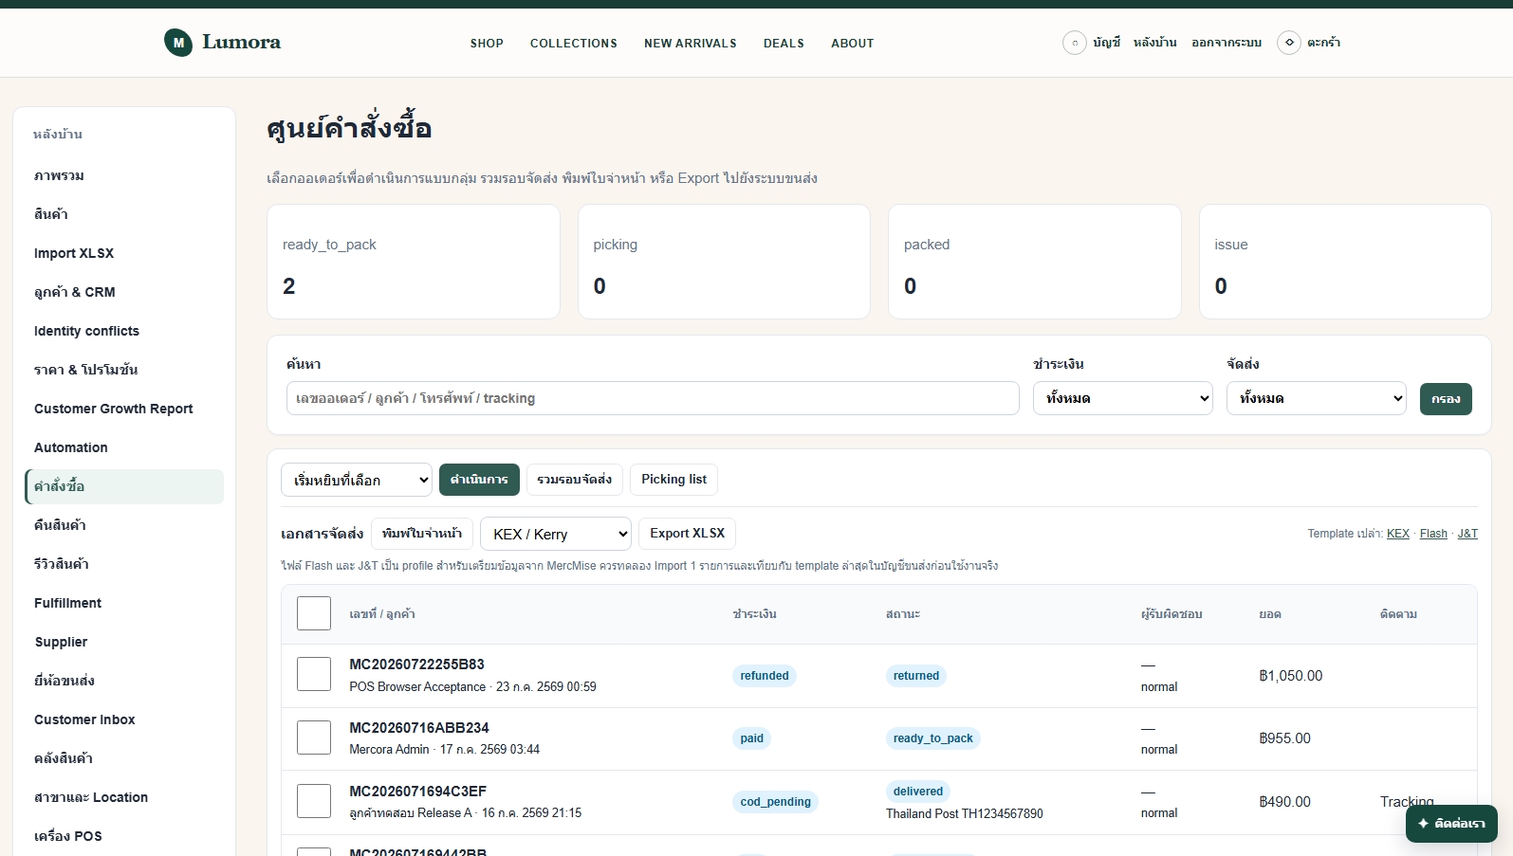Click the Picking list button
Screen dimensions: 1513x856
coord(673,480)
